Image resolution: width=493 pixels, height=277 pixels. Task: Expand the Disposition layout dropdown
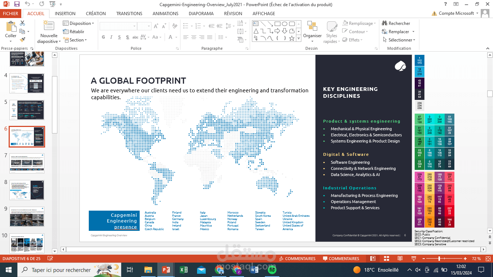point(78,23)
